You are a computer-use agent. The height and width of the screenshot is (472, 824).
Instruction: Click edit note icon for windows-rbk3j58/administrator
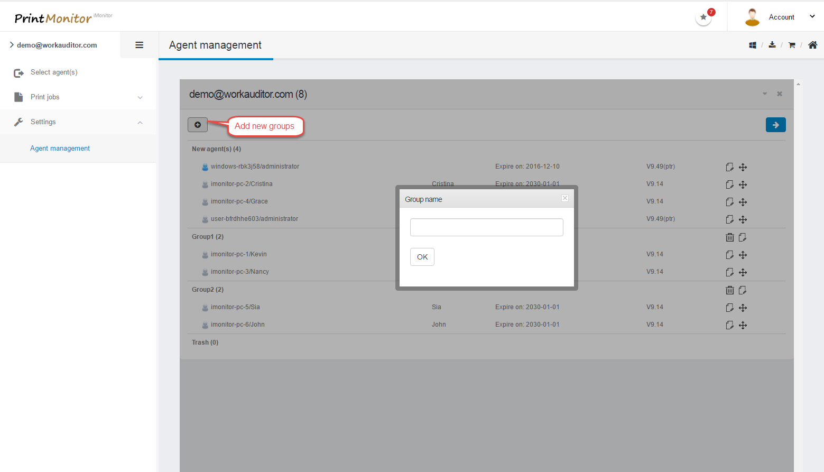tap(729, 167)
